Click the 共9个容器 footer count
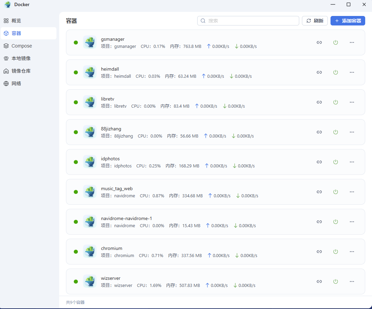Screen dimensions: 372x309 tap(75, 302)
